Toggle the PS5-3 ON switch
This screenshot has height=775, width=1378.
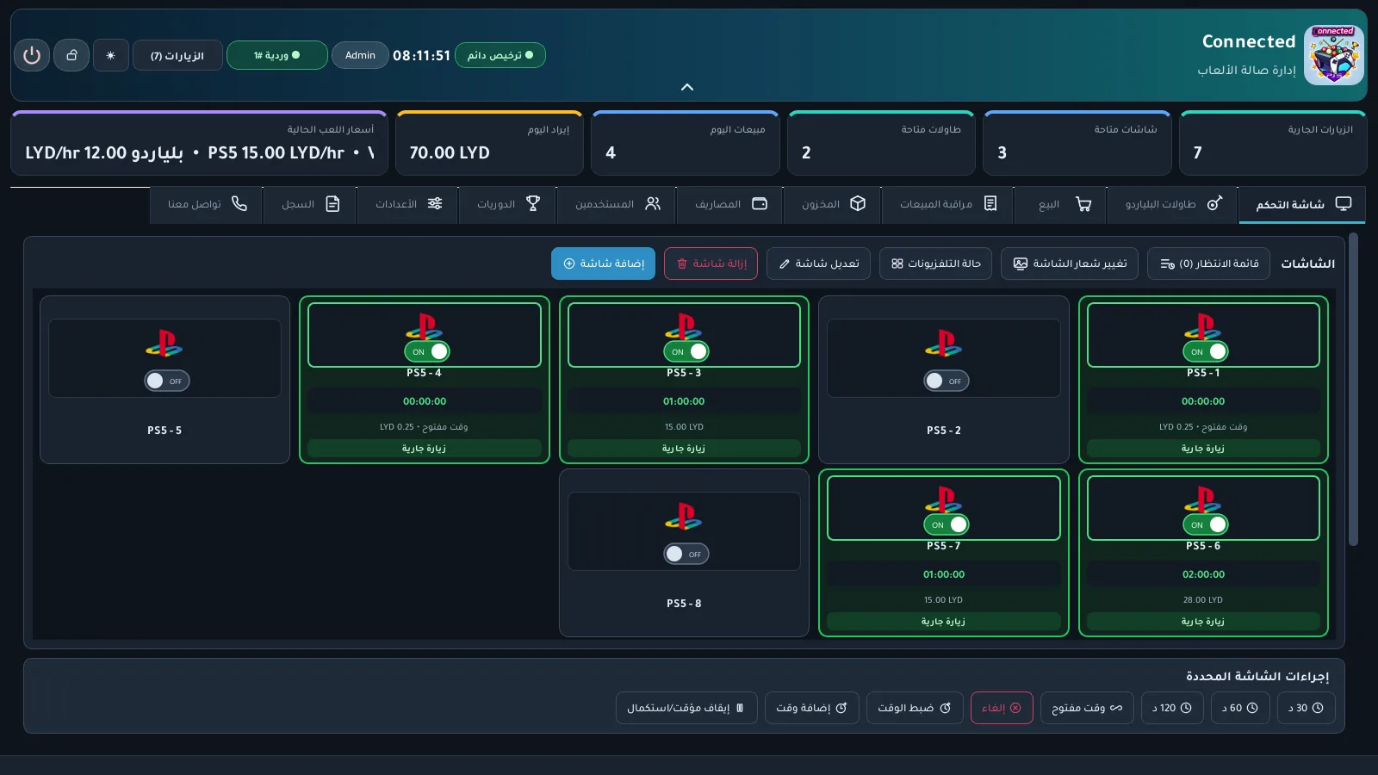(686, 351)
